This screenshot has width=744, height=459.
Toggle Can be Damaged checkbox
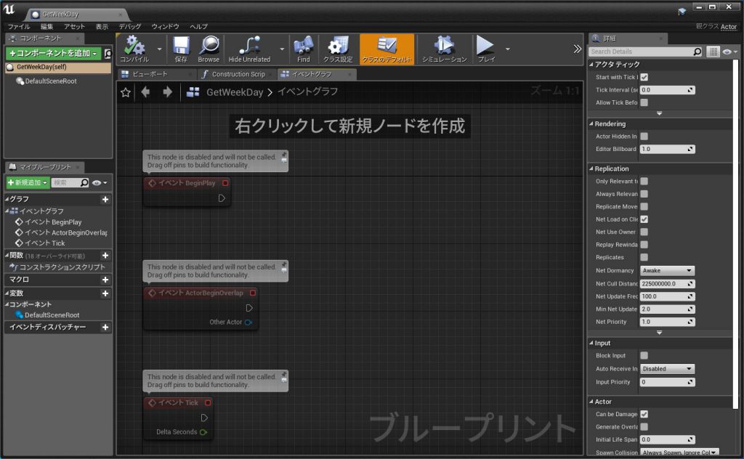[644, 415]
